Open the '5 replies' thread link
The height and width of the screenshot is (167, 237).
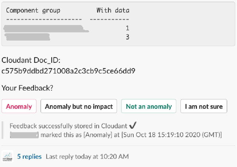[29, 157]
